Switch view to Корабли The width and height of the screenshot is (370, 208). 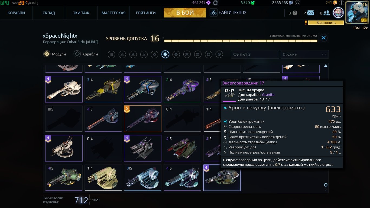(x=86, y=54)
